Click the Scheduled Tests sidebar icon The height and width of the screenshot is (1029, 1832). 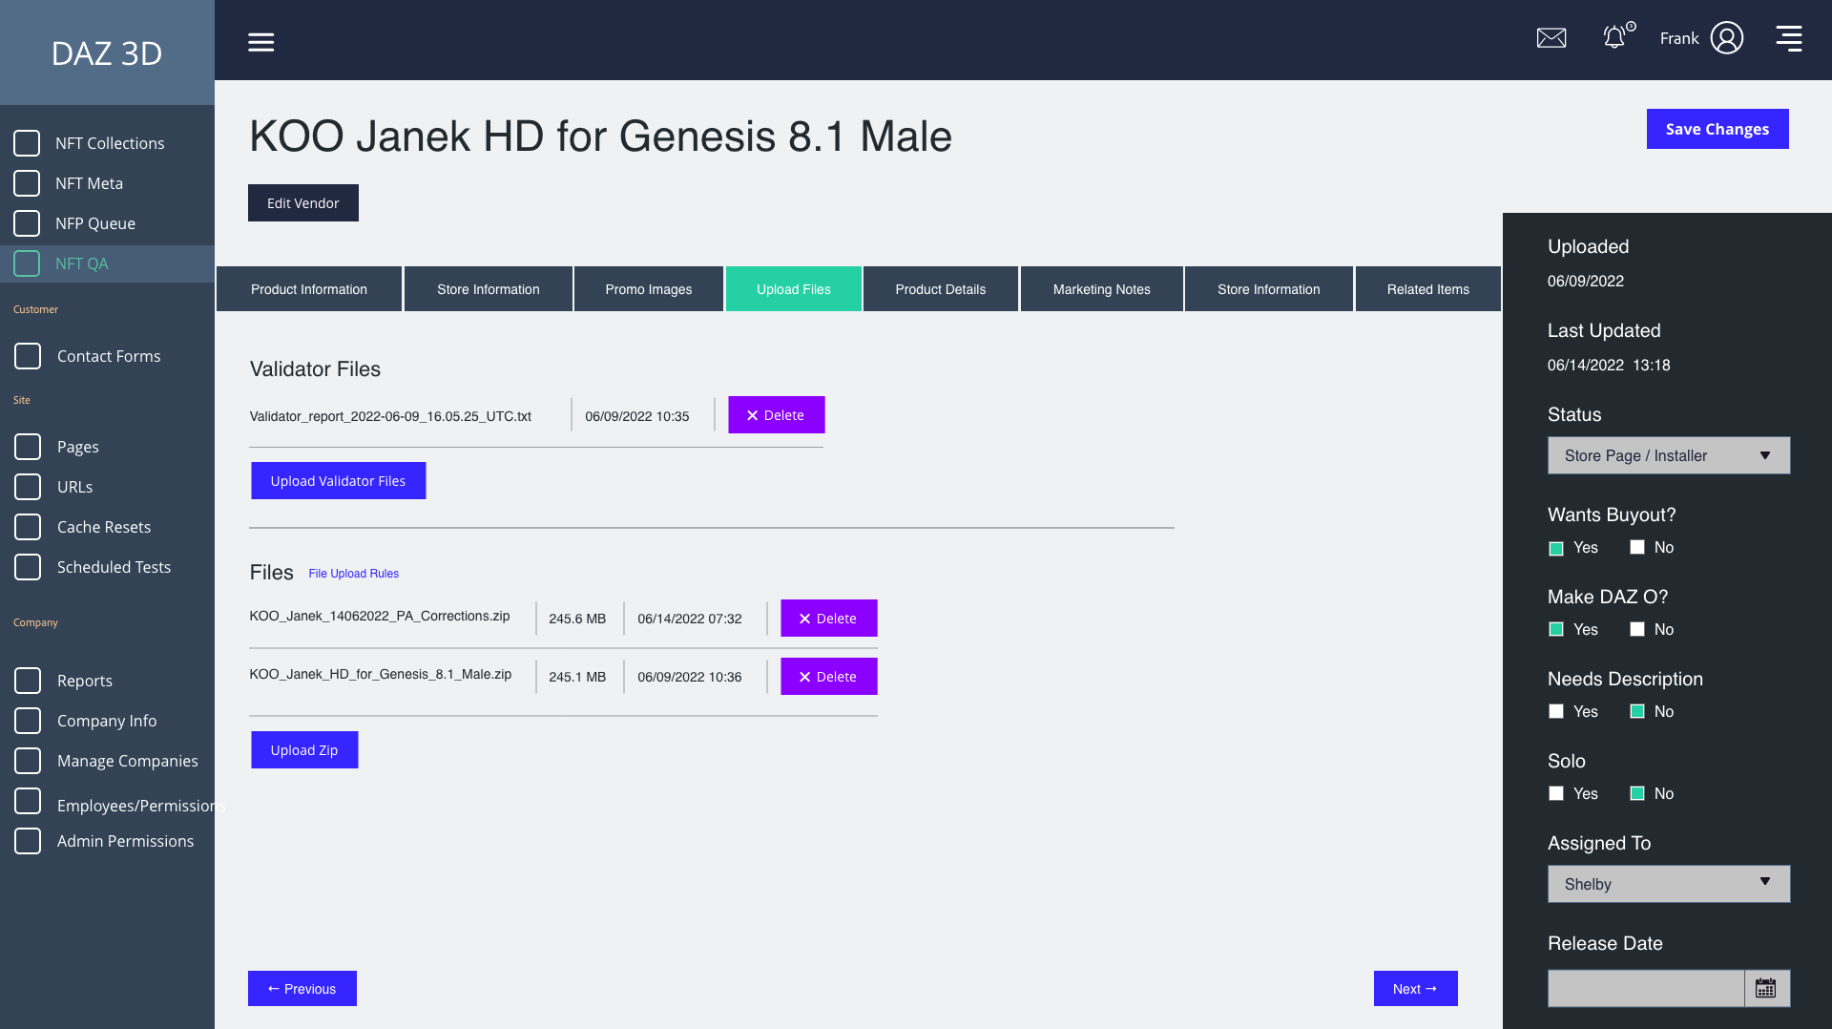click(28, 567)
